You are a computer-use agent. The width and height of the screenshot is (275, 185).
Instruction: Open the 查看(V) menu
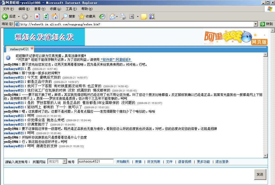[x=40, y=9]
